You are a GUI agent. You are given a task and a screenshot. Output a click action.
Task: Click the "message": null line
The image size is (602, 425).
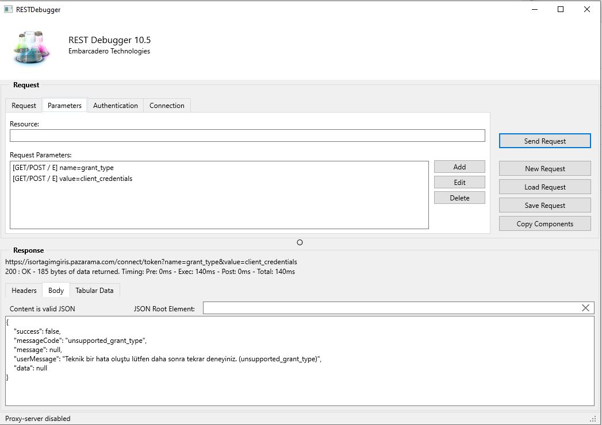coord(37,349)
